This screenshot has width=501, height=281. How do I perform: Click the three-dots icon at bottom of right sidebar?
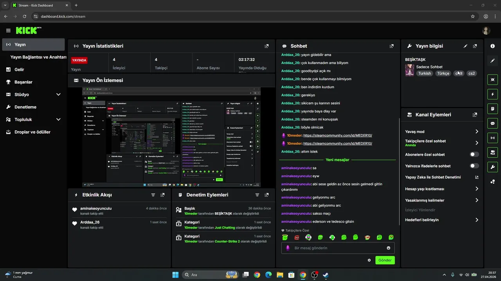click(492, 181)
